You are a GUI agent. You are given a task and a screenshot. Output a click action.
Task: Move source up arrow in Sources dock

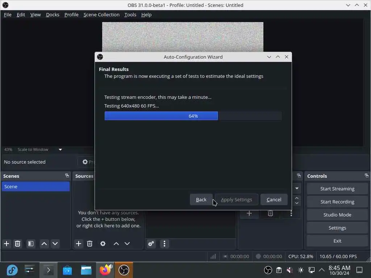pos(116,244)
